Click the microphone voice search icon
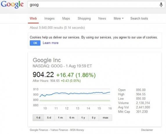This screenshot has height=134, width=166. (161, 5)
